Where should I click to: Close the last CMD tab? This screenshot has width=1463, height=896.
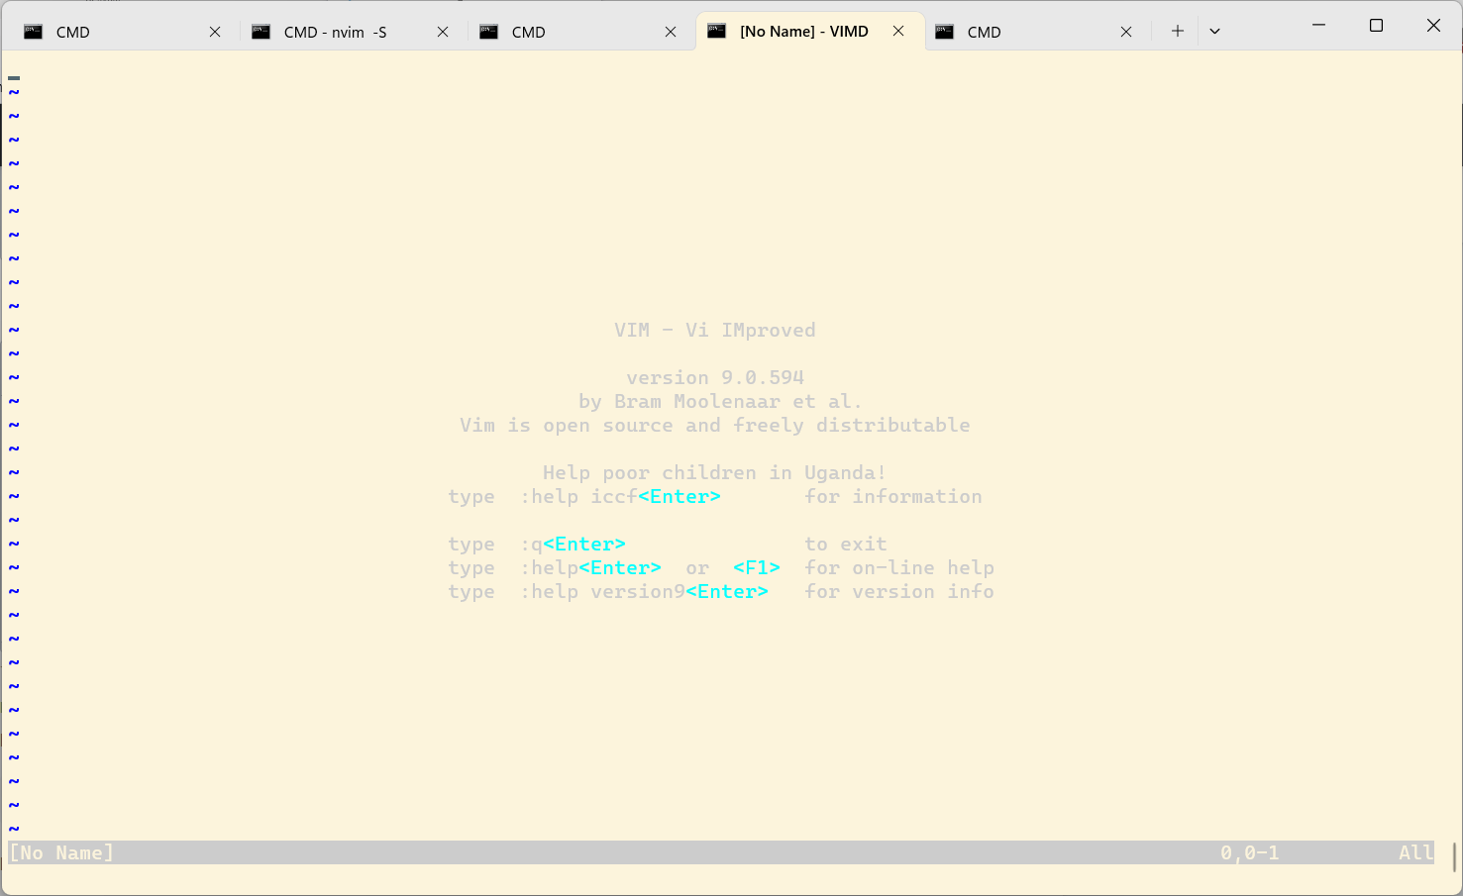pyautogui.click(x=1125, y=32)
